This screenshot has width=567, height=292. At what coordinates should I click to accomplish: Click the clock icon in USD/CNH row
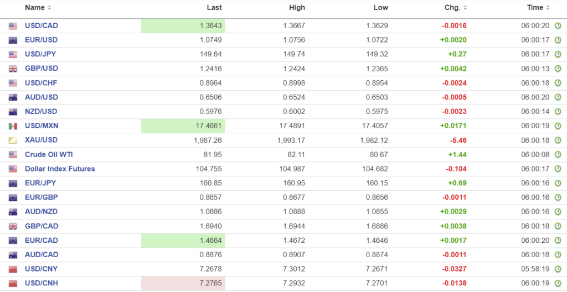558,284
